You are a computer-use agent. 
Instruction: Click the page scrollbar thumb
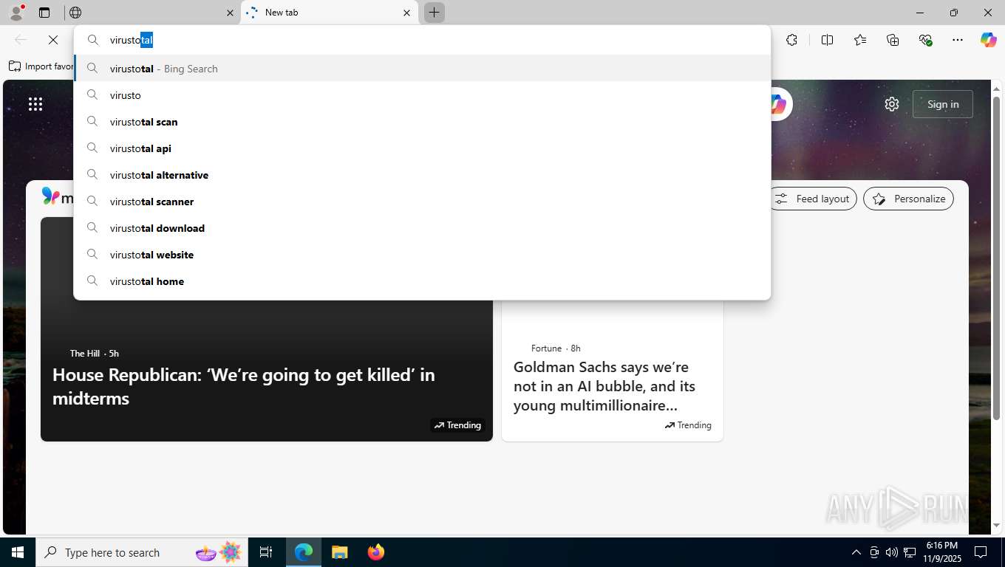point(996,258)
